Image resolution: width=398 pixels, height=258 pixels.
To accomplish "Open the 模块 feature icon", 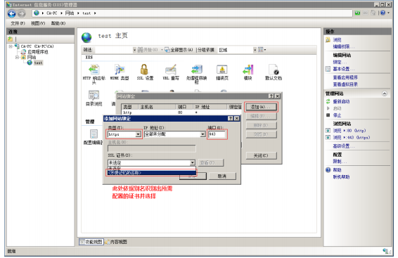I will point(248,70).
